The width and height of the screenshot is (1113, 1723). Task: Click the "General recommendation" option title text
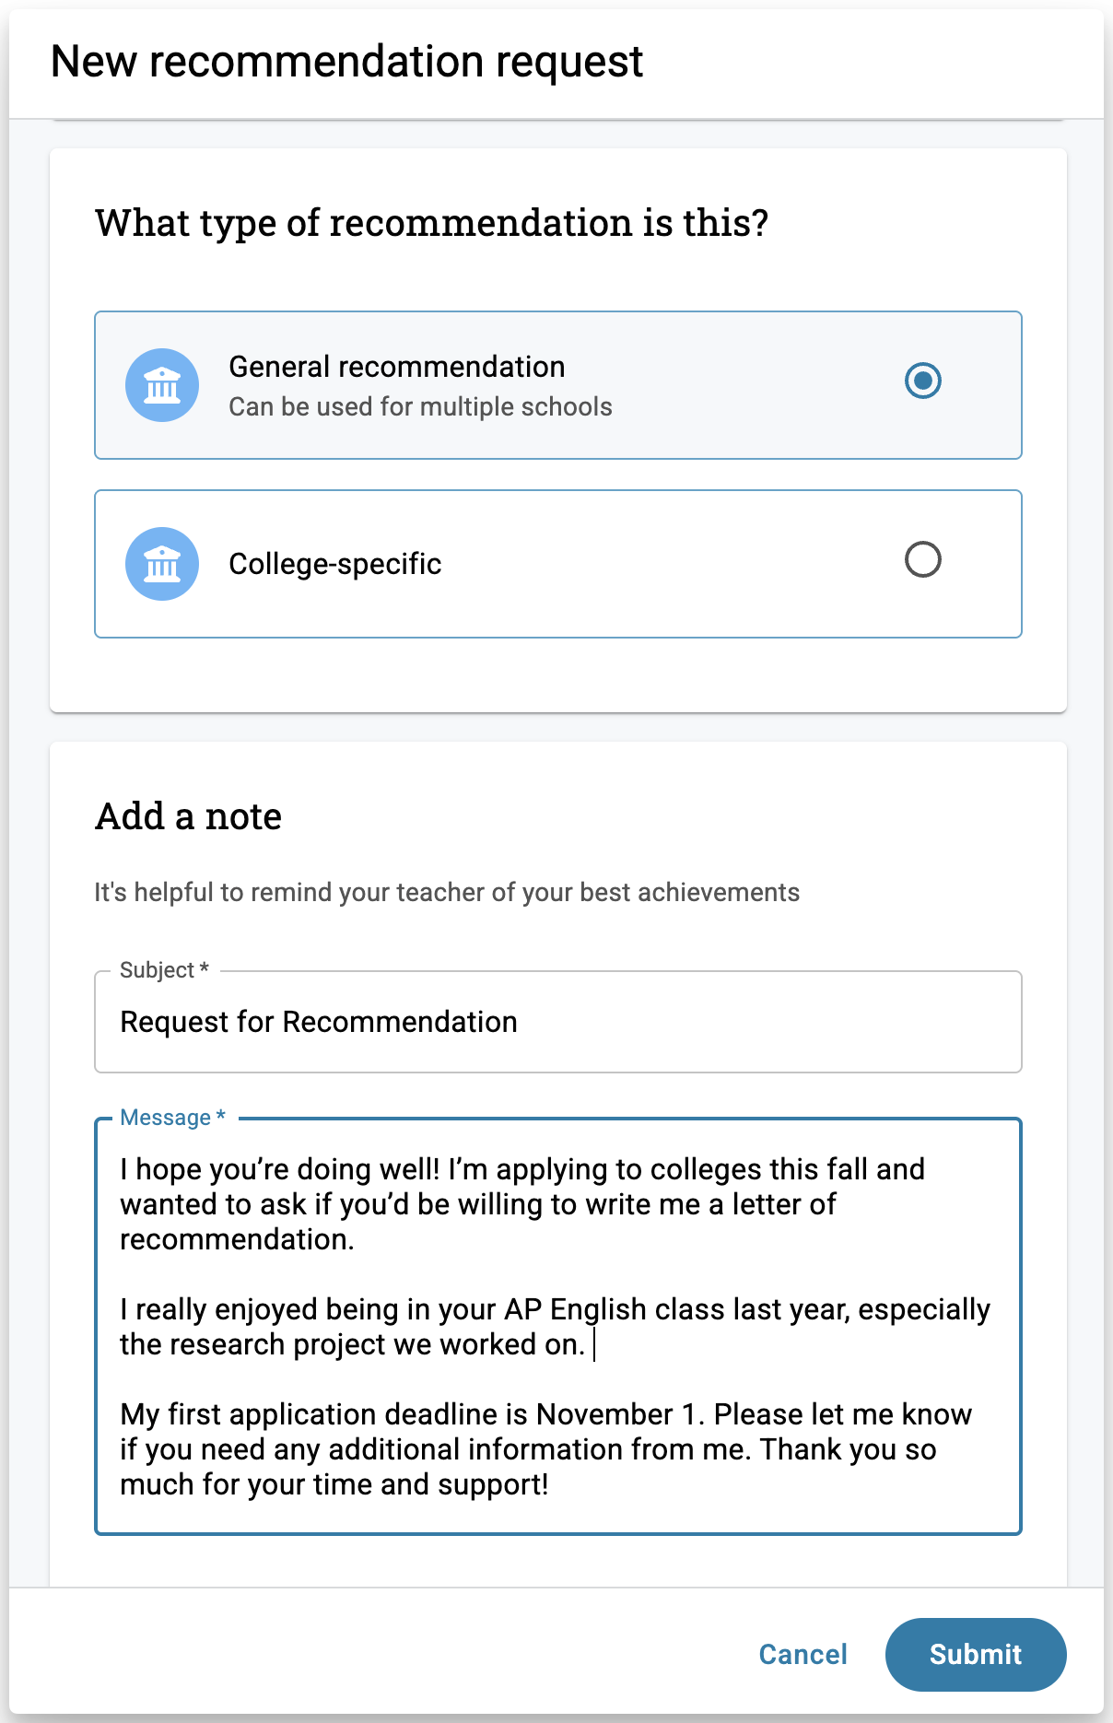[x=396, y=367]
